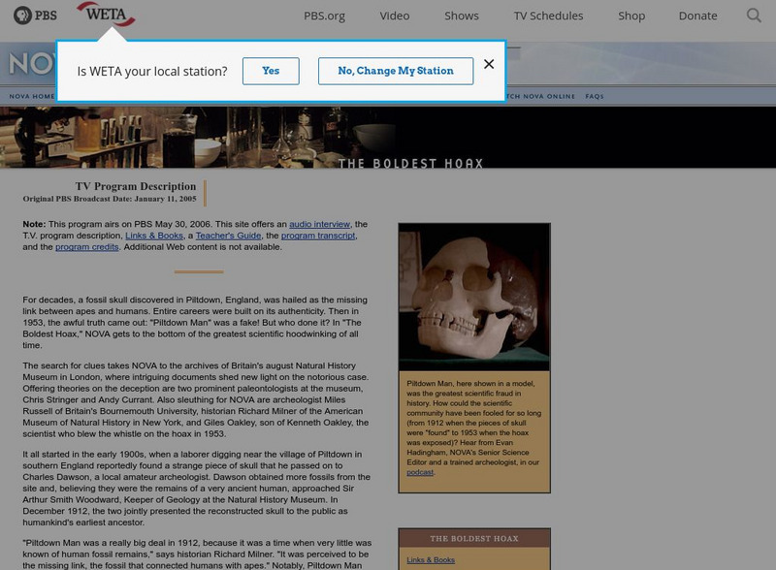Screen dimensions: 776x570
Task: Open the search magnifier icon
Action: pyautogui.click(x=754, y=16)
